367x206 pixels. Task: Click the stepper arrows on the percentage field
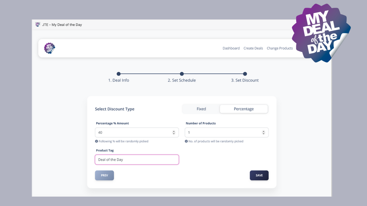[174, 132]
